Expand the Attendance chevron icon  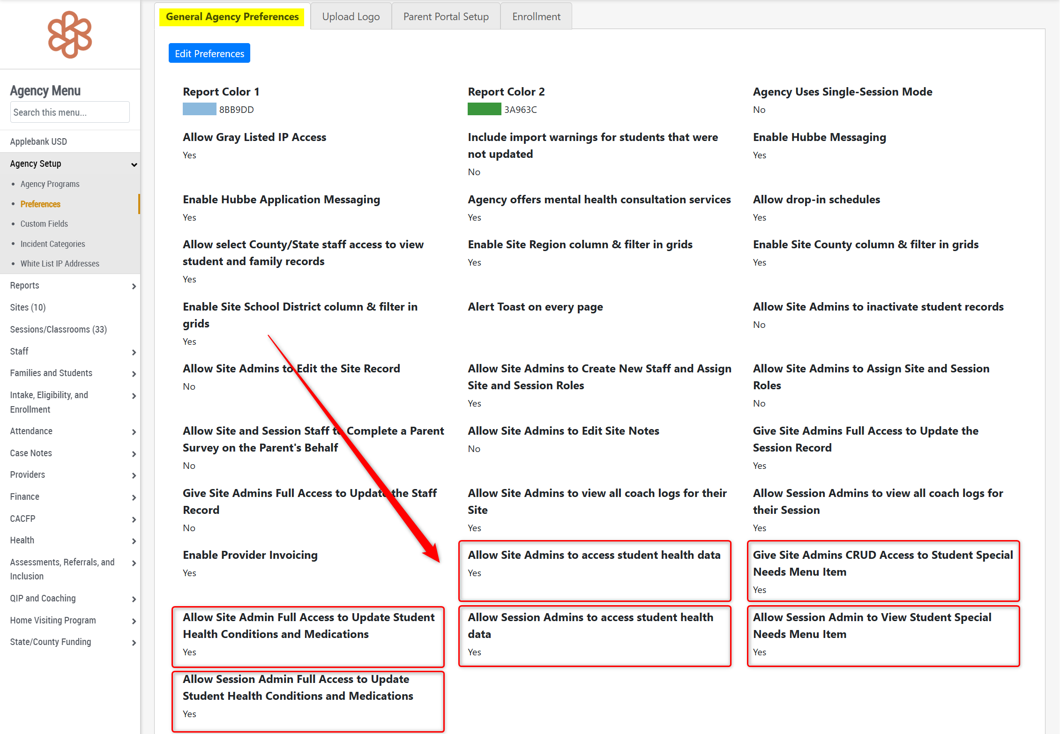134,432
